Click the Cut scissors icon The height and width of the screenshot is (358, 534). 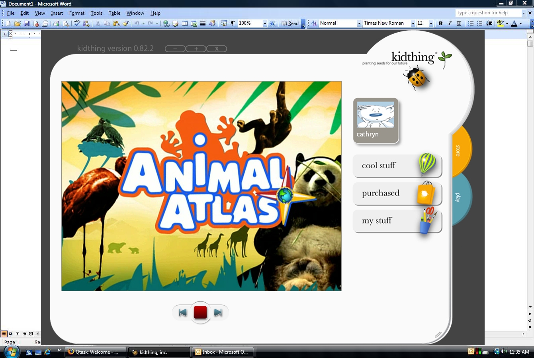click(x=98, y=23)
